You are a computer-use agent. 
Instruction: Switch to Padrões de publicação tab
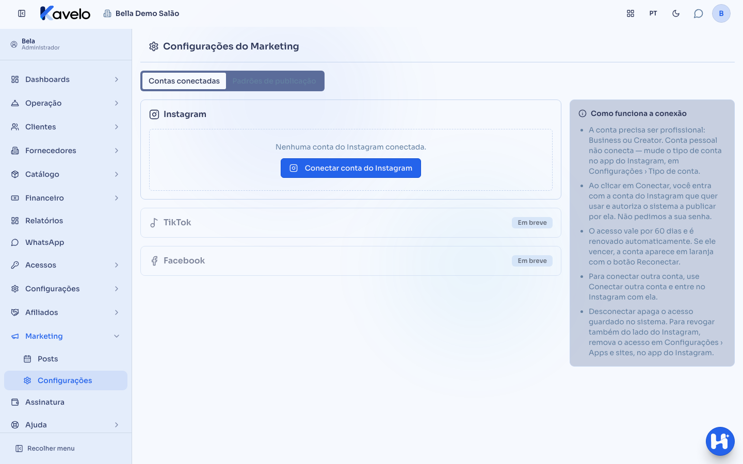[274, 81]
